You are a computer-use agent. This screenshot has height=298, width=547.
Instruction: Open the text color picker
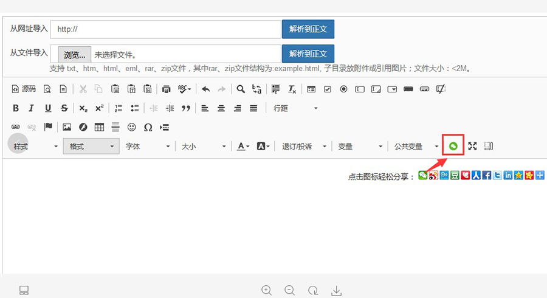point(244,146)
